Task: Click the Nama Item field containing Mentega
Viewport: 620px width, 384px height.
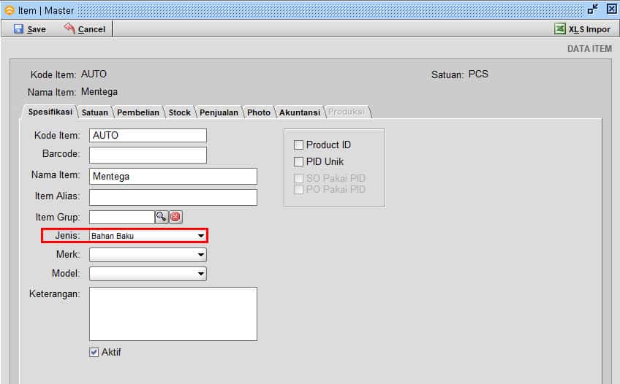Action: click(173, 176)
